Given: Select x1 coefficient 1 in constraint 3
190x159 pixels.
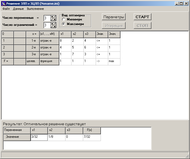Looking at the screenshot, I should [65, 55].
